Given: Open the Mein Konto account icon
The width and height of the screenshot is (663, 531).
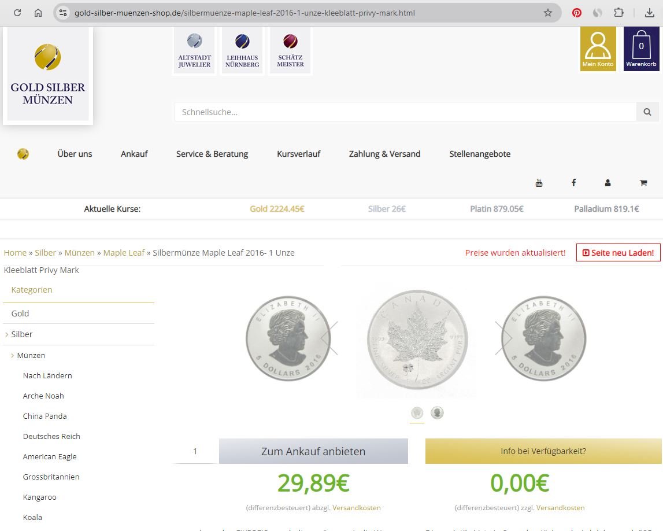Looking at the screenshot, I should point(598,49).
